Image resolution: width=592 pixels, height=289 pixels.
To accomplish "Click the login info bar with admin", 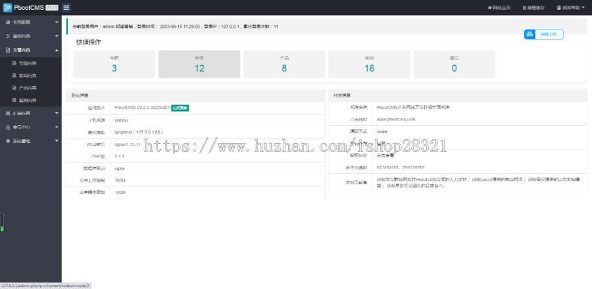I will (x=326, y=27).
